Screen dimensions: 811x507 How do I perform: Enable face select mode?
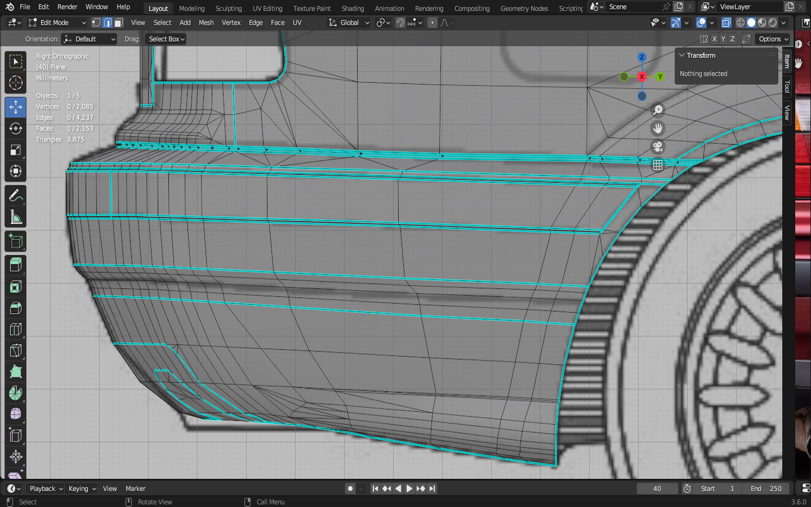click(119, 23)
